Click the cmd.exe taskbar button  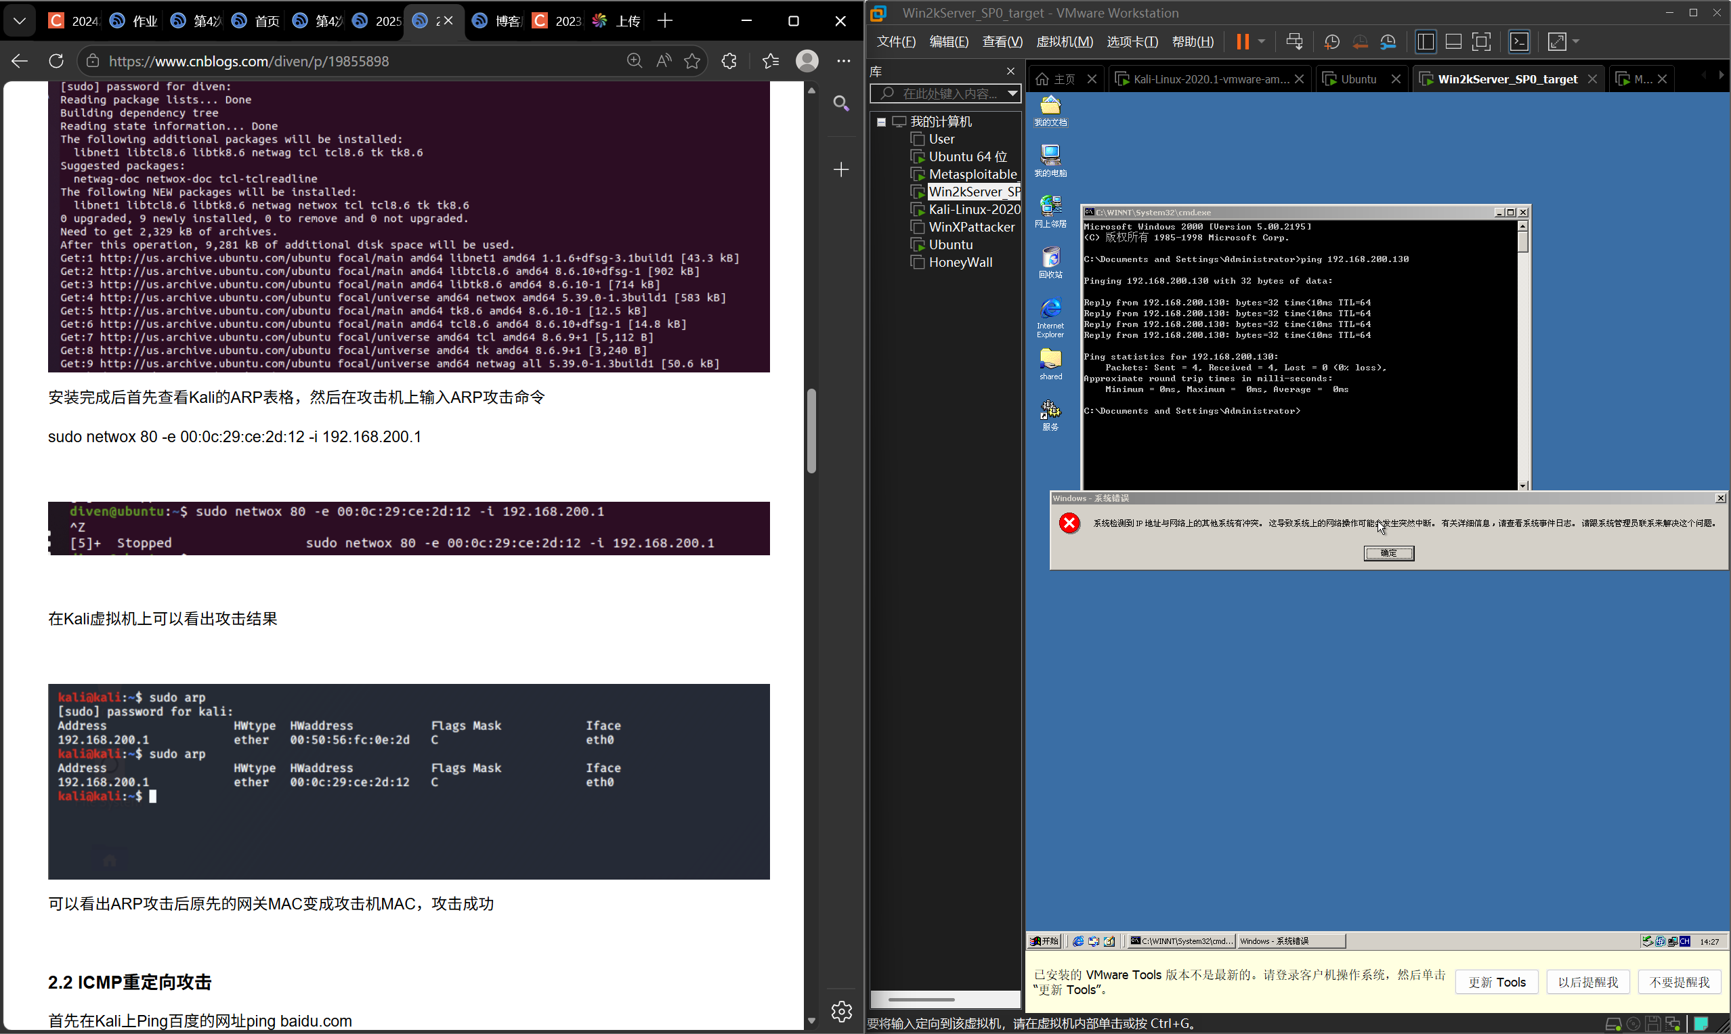click(1181, 941)
